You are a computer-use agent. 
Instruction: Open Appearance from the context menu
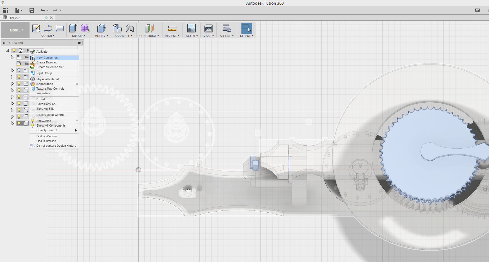click(54, 84)
